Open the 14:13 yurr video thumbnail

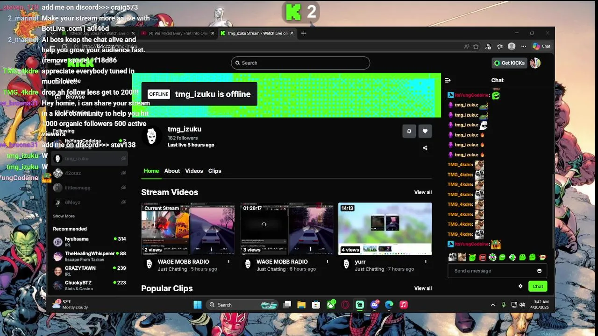pos(385,229)
